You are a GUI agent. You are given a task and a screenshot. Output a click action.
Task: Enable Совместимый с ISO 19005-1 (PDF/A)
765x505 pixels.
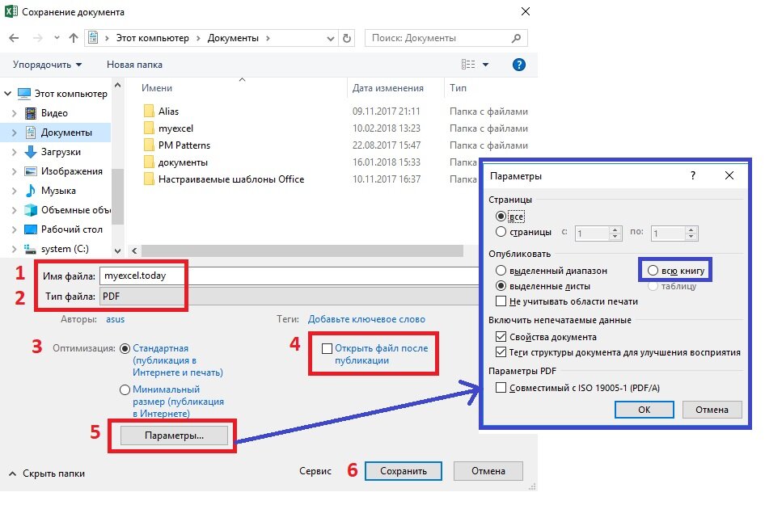(x=501, y=388)
